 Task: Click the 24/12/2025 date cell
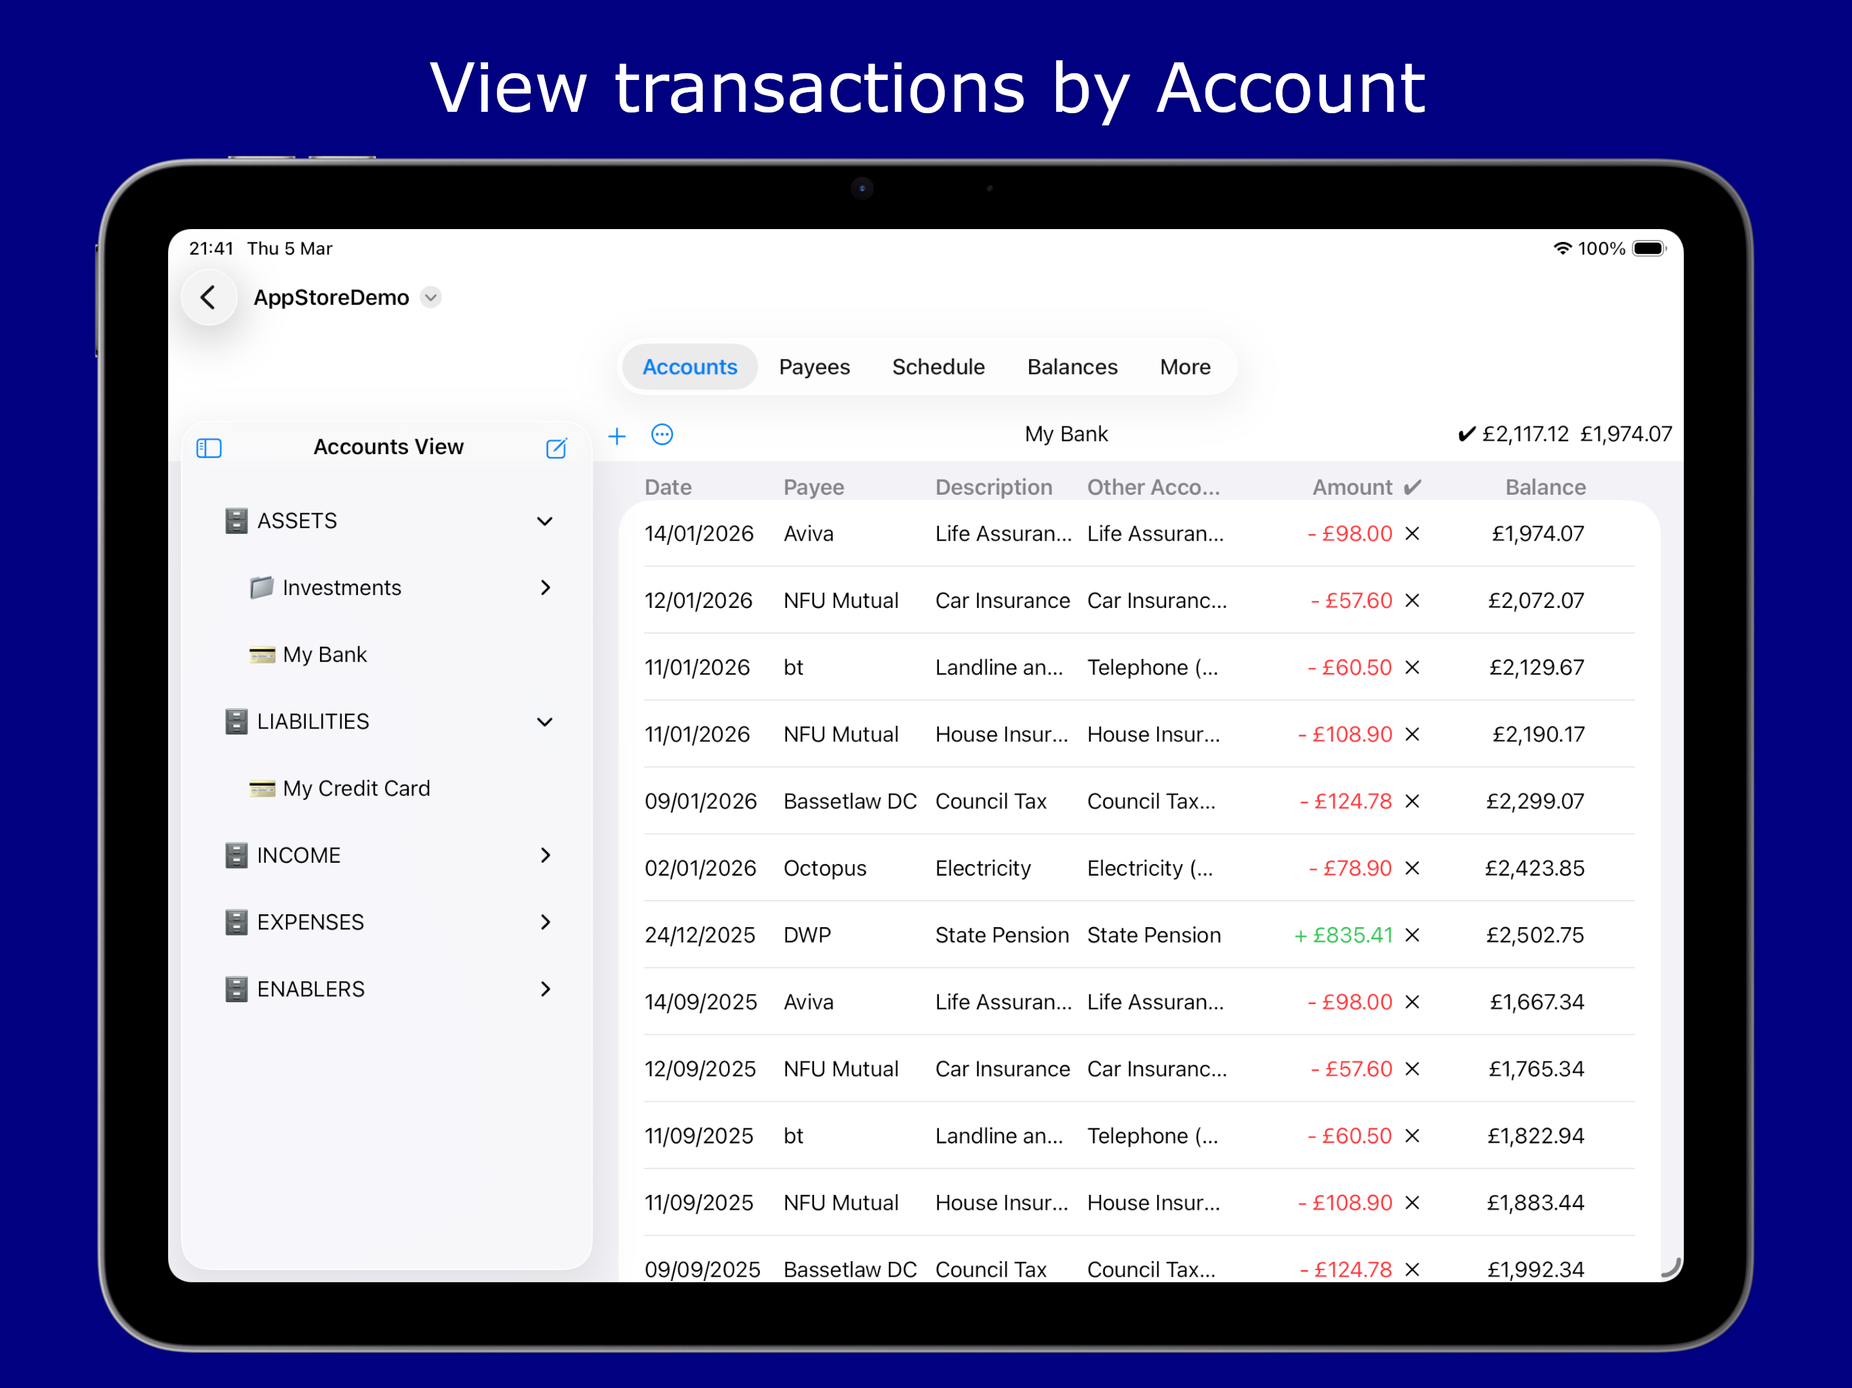point(700,935)
